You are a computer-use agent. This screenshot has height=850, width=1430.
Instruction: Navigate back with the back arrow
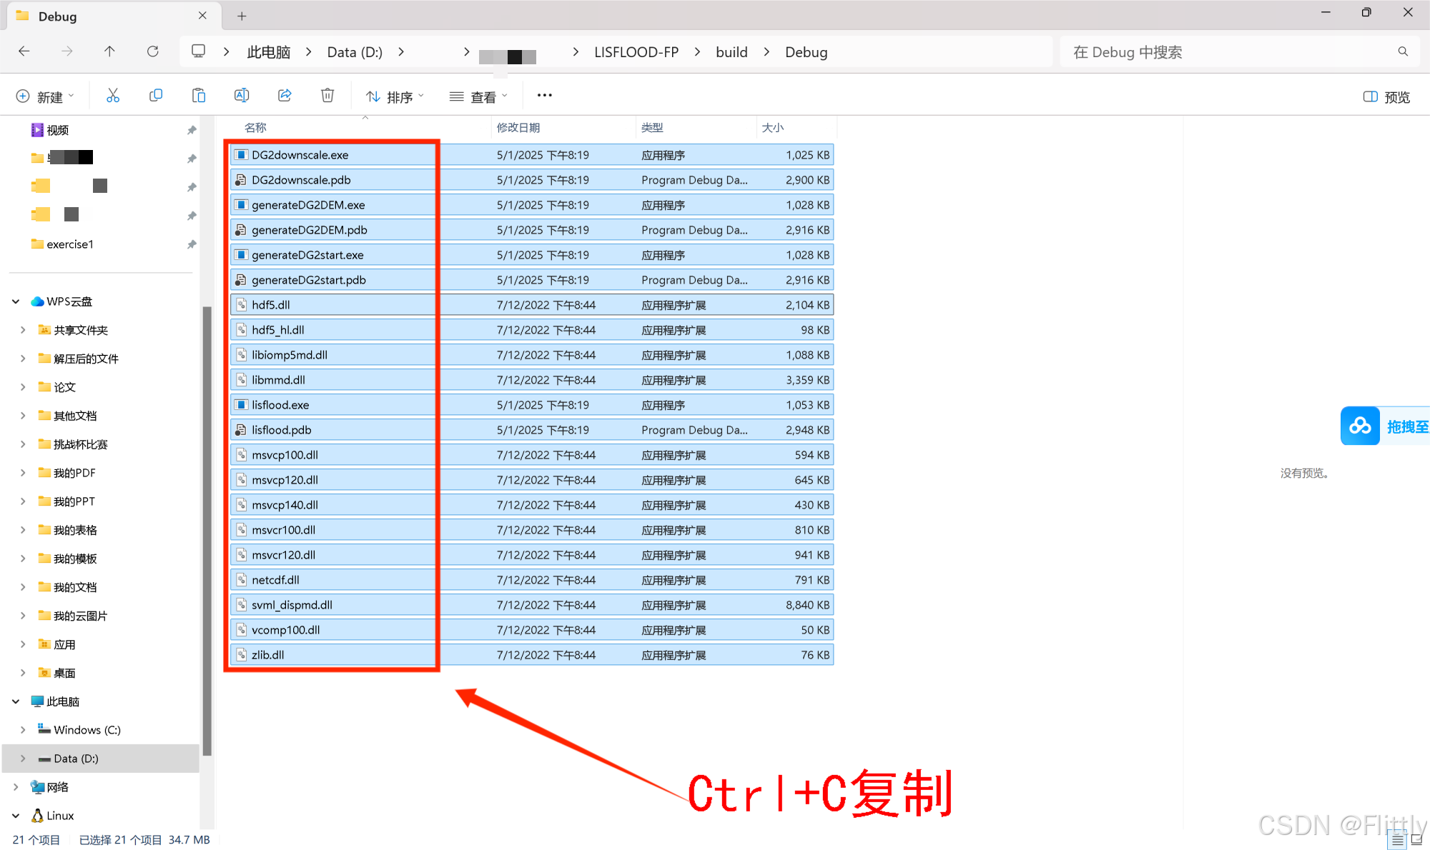coord(24,51)
